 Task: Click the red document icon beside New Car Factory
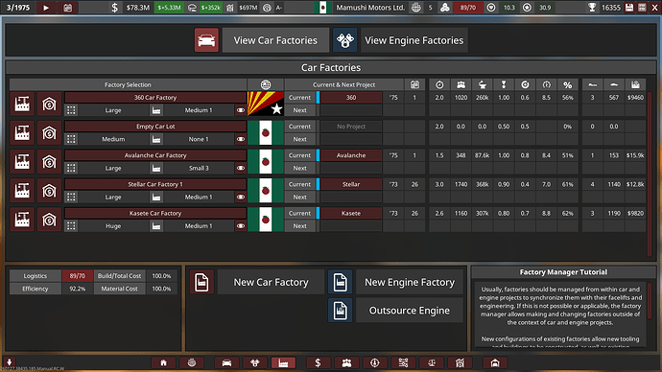click(201, 282)
